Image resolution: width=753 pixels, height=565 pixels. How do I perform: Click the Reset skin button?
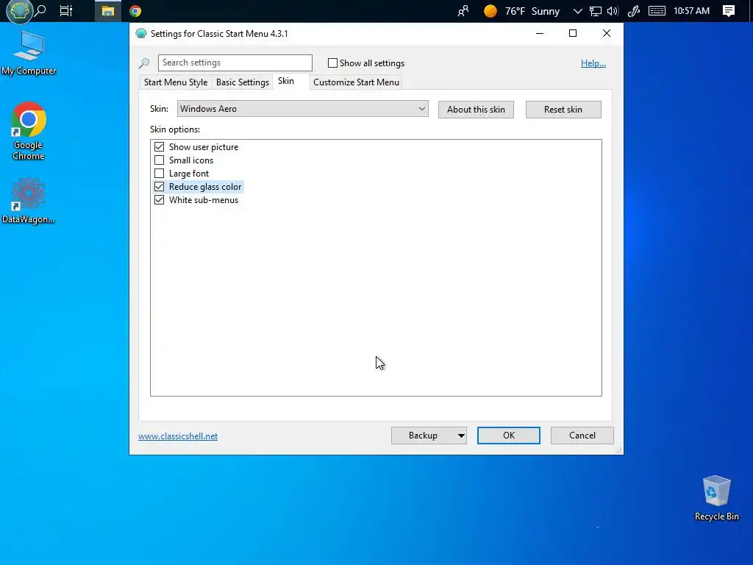[x=563, y=110]
